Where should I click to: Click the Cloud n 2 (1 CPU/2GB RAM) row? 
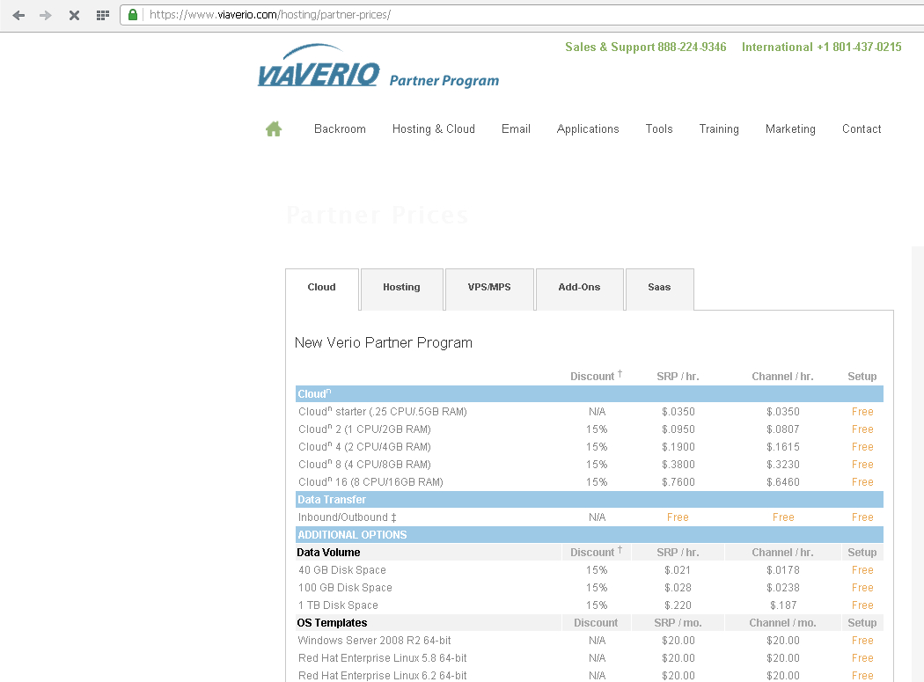click(590, 429)
